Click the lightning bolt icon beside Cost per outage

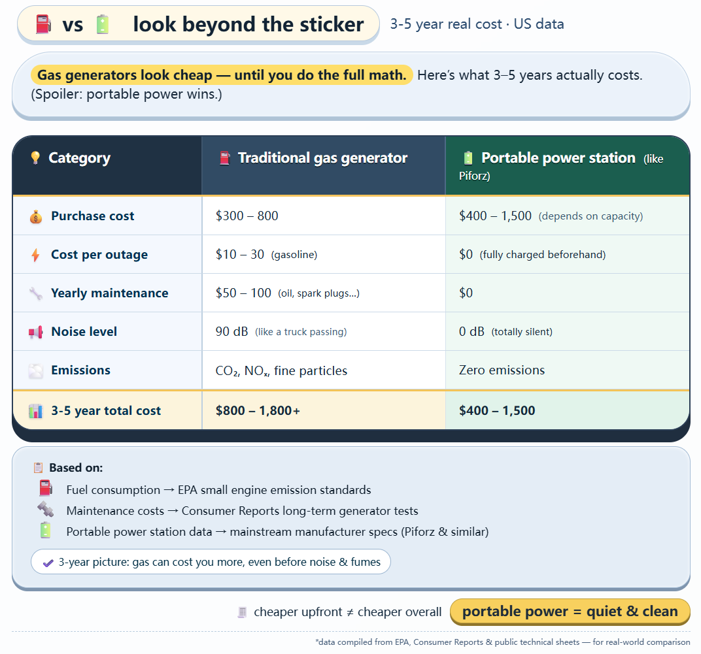(x=35, y=255)
